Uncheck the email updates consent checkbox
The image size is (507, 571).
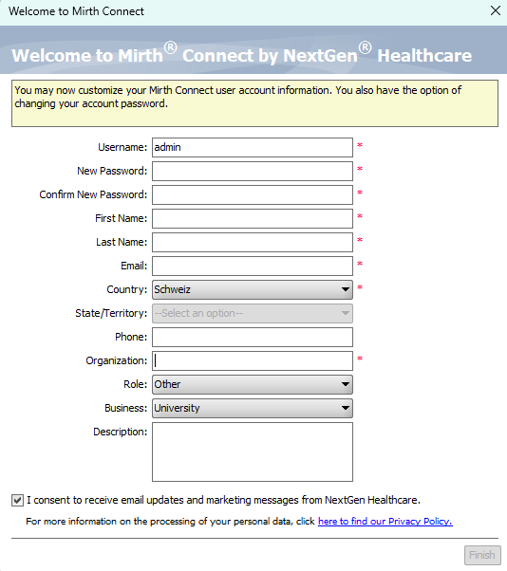tap(17, 500)
